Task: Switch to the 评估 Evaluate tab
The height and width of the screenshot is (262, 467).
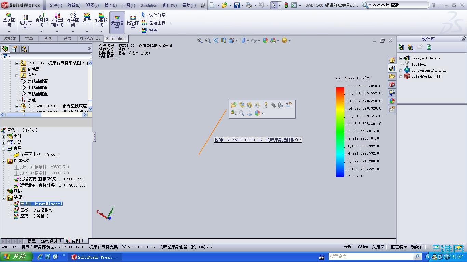Action: coord(67,39)
